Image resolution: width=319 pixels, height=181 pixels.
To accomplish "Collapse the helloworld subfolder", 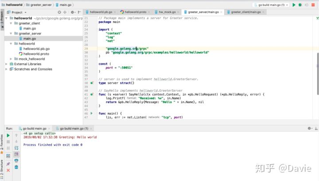I will point(11,44).
